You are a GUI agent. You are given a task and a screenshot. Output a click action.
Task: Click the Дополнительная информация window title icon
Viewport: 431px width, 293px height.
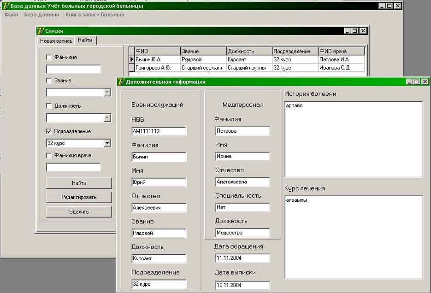tap(121, 82)
